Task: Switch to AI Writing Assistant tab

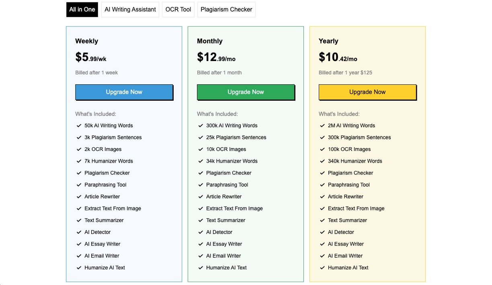Action: 130,9
